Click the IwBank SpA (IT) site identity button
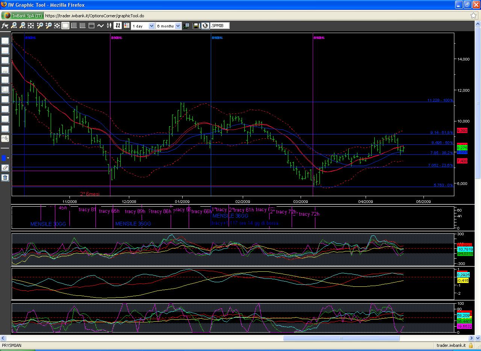Viewport: 481px width, 351px height. click(23, 16)
